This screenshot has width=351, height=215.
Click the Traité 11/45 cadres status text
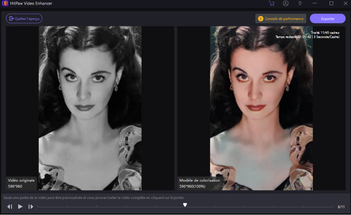click(325, 33)
